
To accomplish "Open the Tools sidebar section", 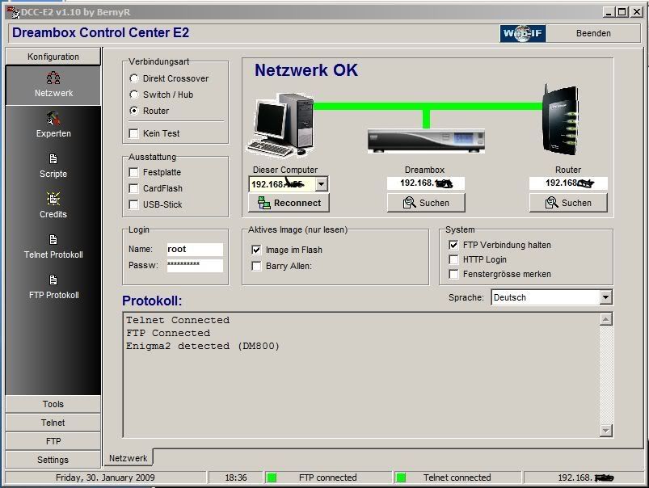I will click(53, 404).
